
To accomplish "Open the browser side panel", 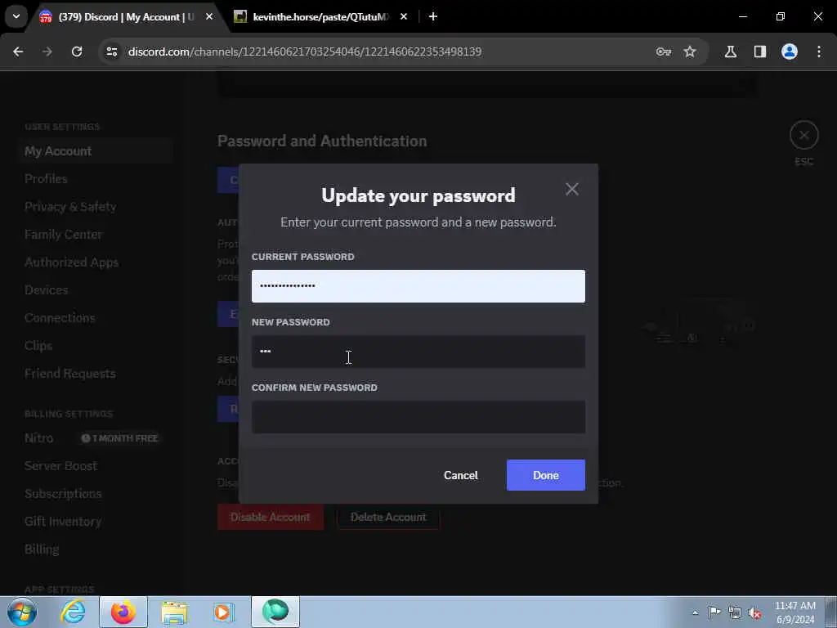I will [759, 52].
